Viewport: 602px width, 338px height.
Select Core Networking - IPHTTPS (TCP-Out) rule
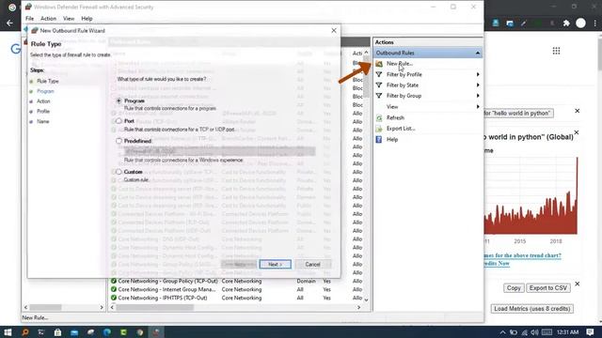coord(163,298)
